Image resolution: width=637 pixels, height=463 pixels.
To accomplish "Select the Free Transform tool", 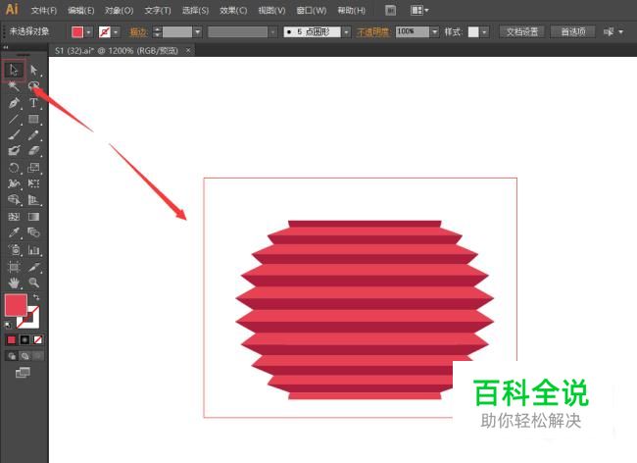I will [x=33, y=183].
